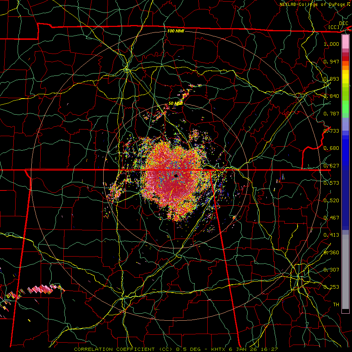The width and height of the screenshot is (352, 352).
Task: Click the pink segment at the color bar top
Action: pyautogui.click(x=345, y=42)
